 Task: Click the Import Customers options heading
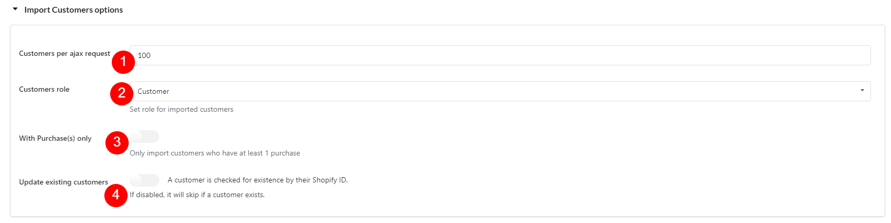coord(73,10)
